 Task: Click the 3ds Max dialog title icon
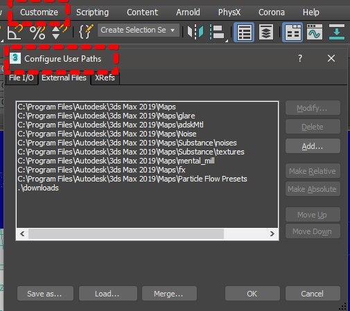click(15, 58)
